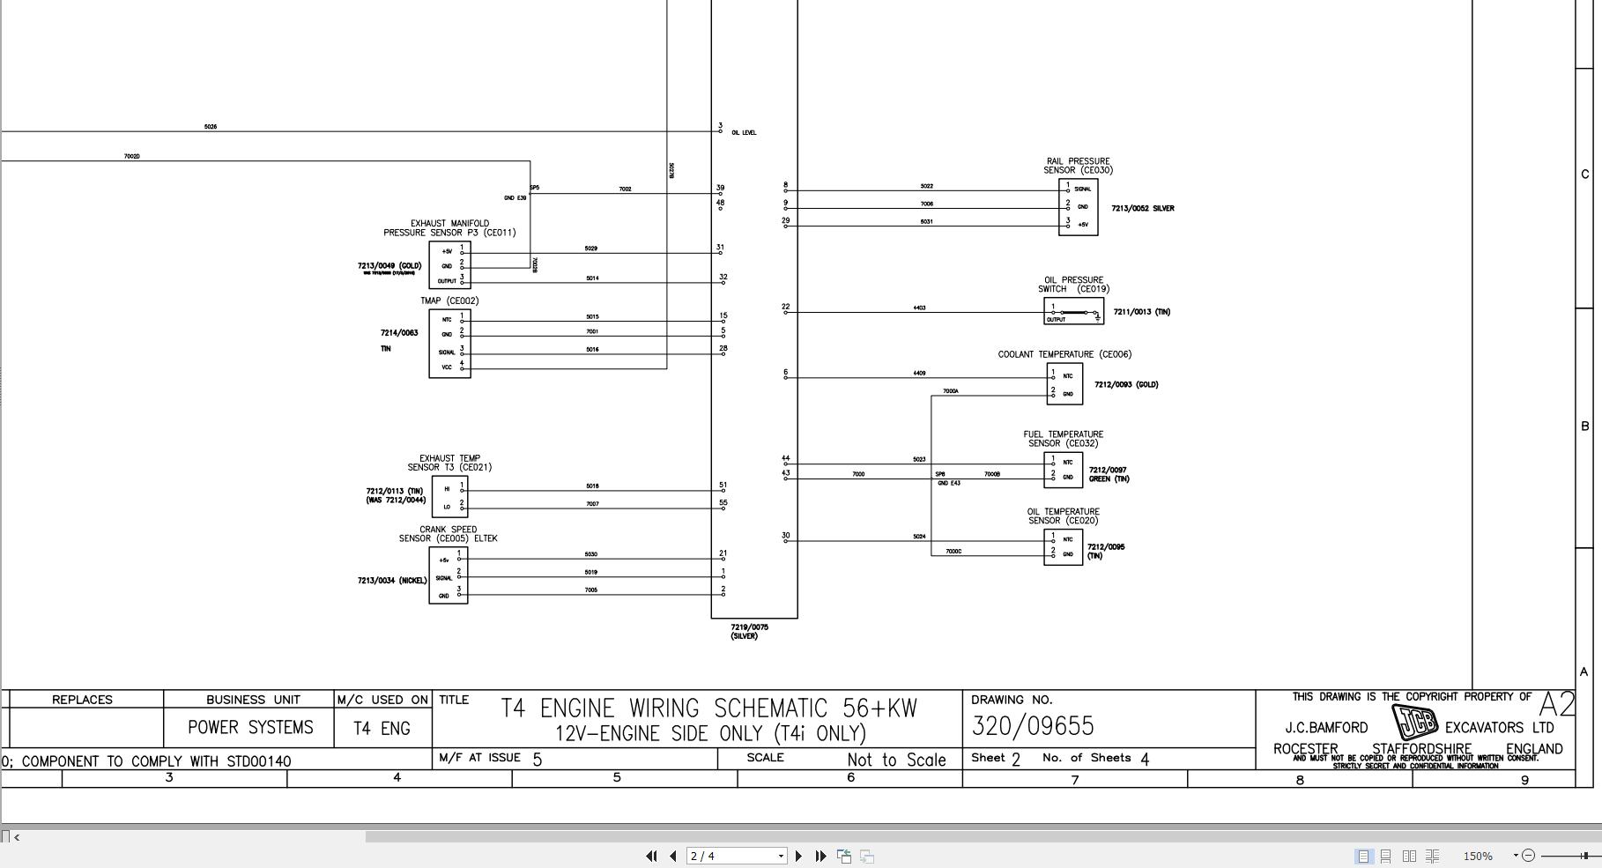Select the single page view icon

[1364, 856]
